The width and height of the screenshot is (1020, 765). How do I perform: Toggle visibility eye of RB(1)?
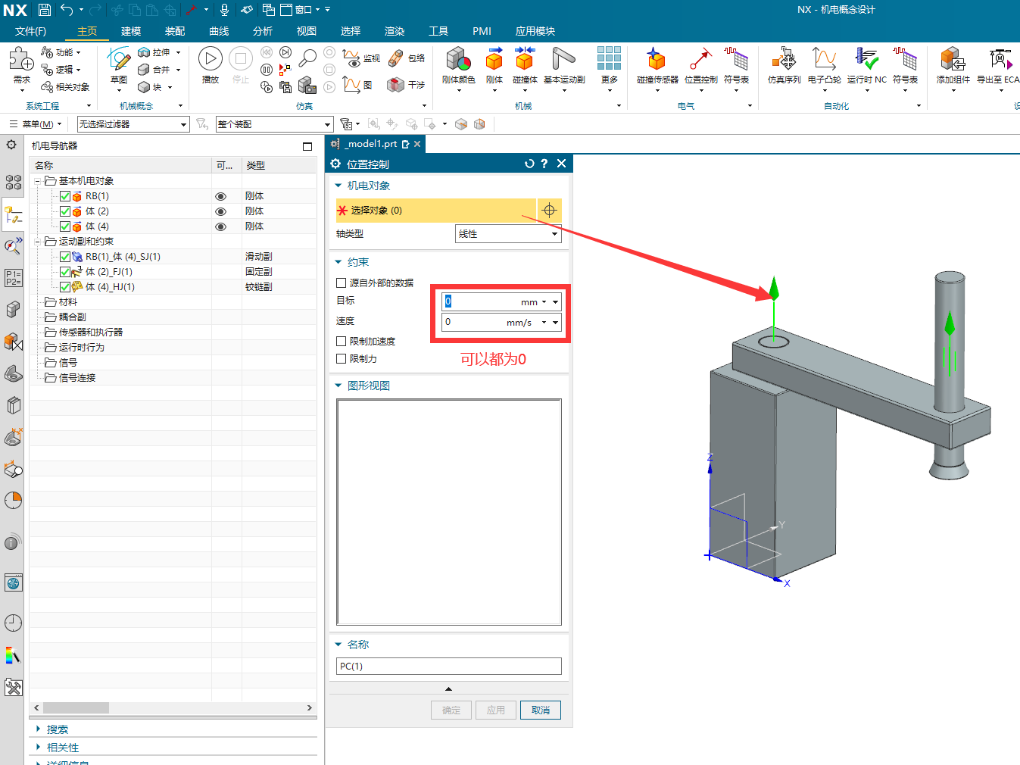[x=221, y=196]
